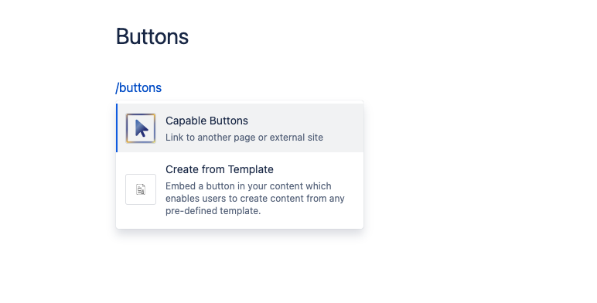Click the Capable Buttons cursor arrow icon
This screenshot has width=597, height=303.
point(142,128)
